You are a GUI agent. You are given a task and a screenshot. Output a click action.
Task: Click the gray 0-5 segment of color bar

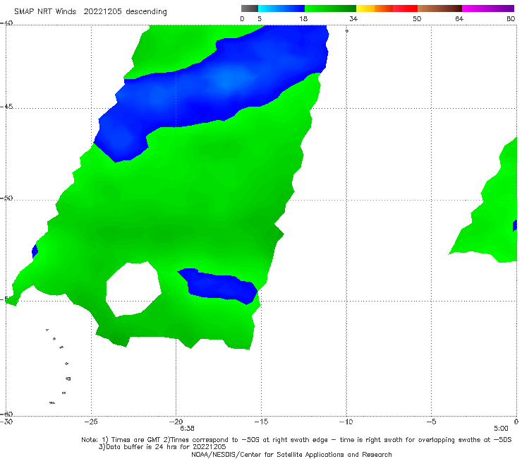click(x=249, y=8)
